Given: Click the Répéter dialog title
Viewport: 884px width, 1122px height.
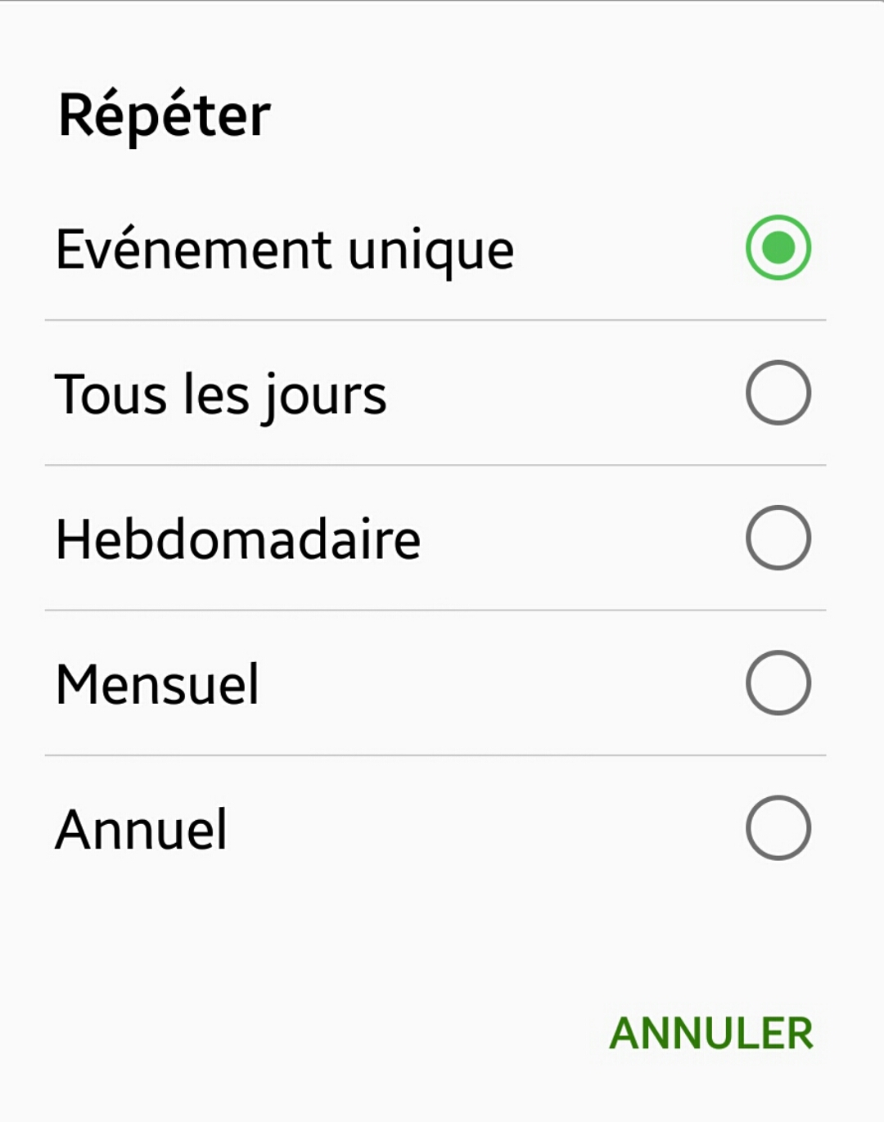Looking at the screenshot, I should 164,115.
